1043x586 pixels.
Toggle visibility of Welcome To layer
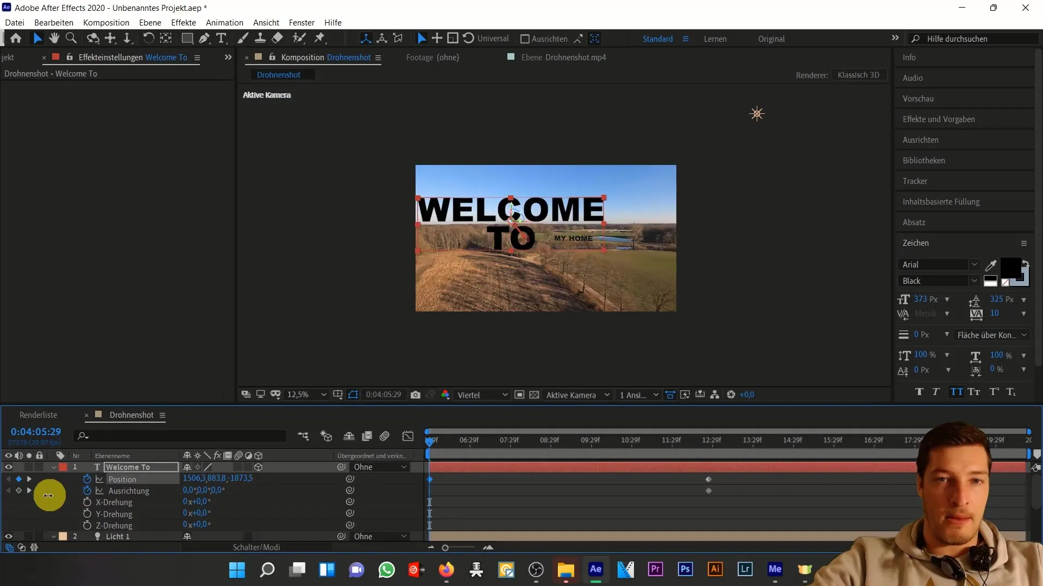(9, 467)
